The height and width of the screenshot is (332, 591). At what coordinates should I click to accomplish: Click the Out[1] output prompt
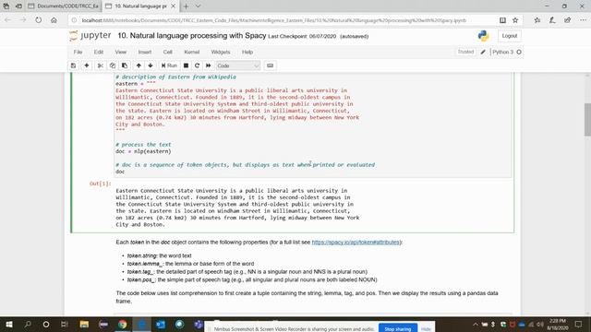click(101, 184)
